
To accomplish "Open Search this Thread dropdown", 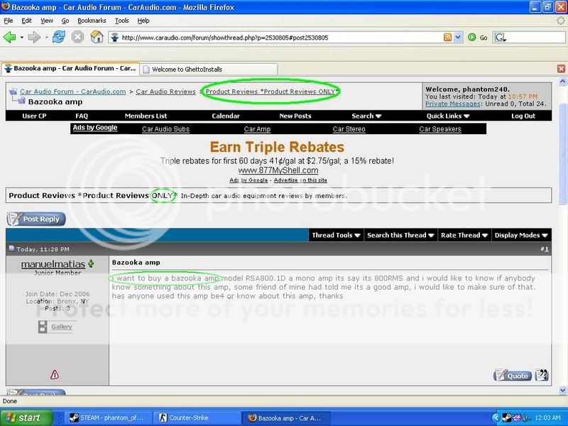I will [x=400, y=235].
